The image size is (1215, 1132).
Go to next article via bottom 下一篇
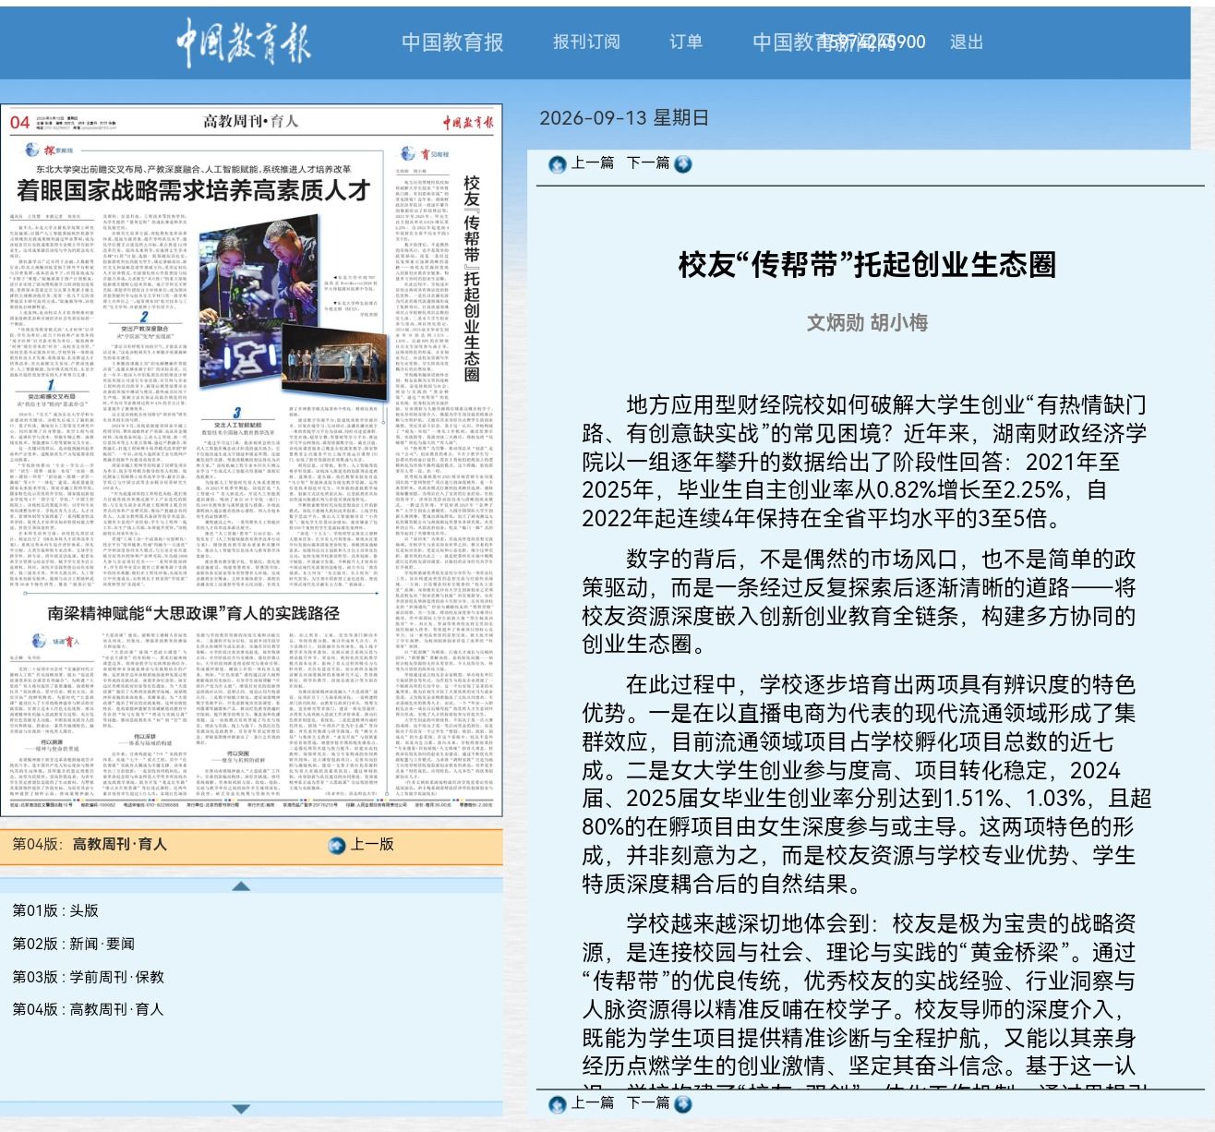[659, 1103]
